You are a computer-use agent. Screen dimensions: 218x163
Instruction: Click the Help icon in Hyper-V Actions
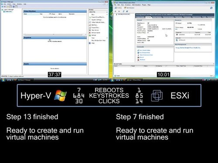click(90, 43)
